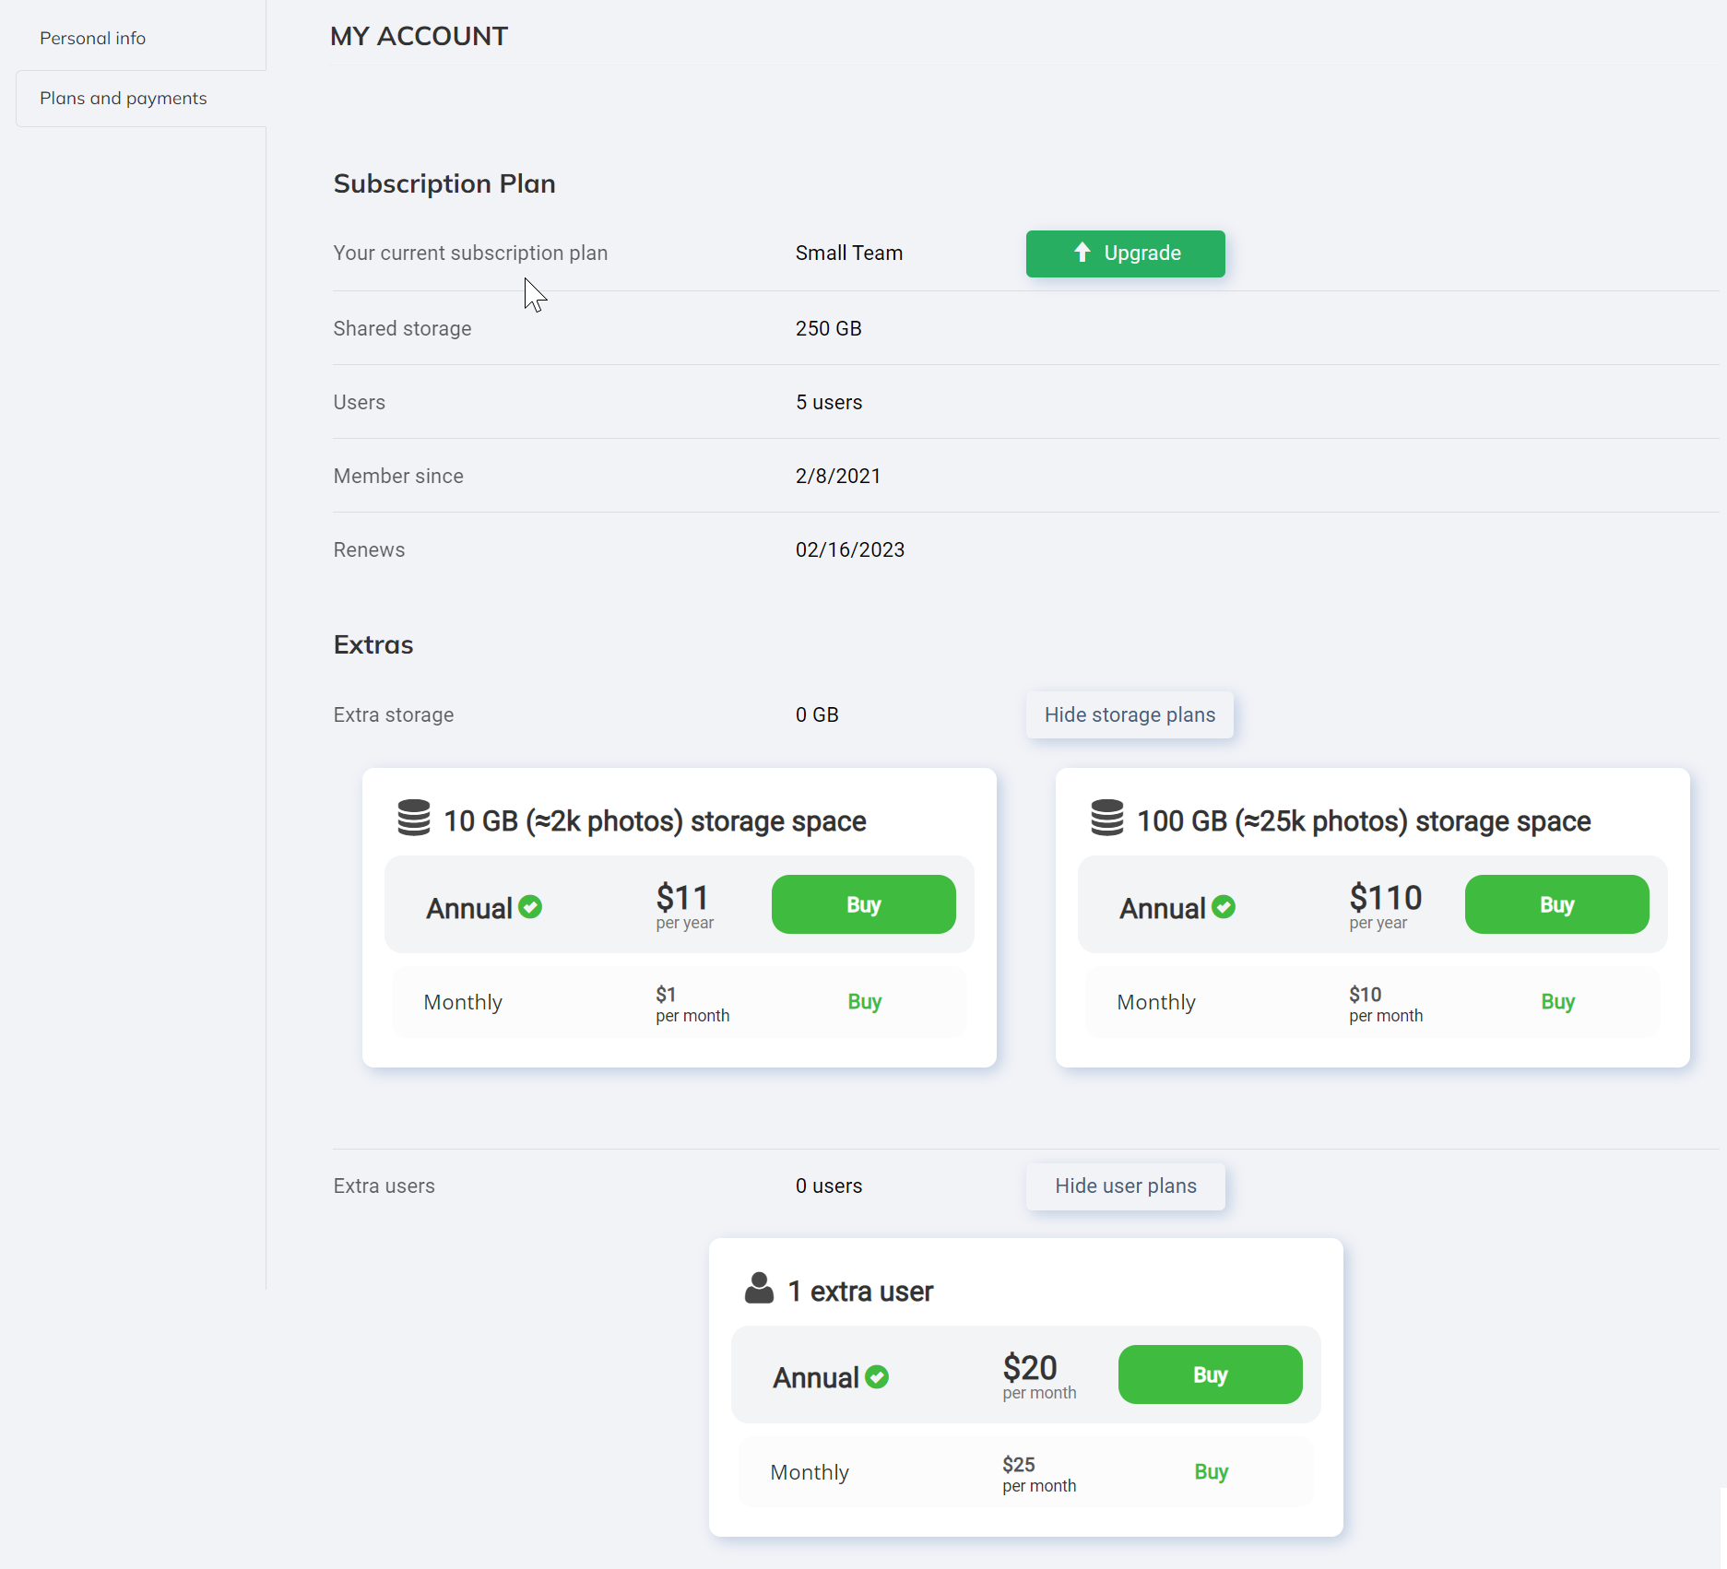Click the extra user Annual green checkmark
Viewport: 1727px width, 1569px height.
877,1377
